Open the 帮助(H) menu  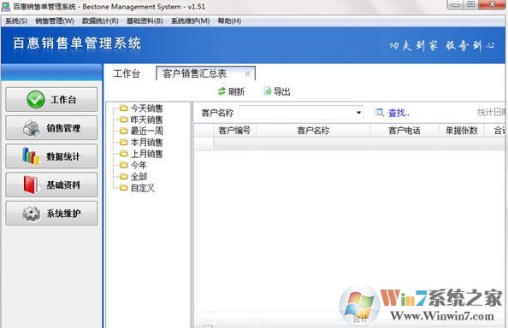tap(229, 21)
